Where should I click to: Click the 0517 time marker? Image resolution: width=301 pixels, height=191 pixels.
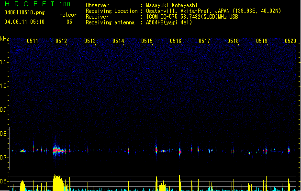204,41
